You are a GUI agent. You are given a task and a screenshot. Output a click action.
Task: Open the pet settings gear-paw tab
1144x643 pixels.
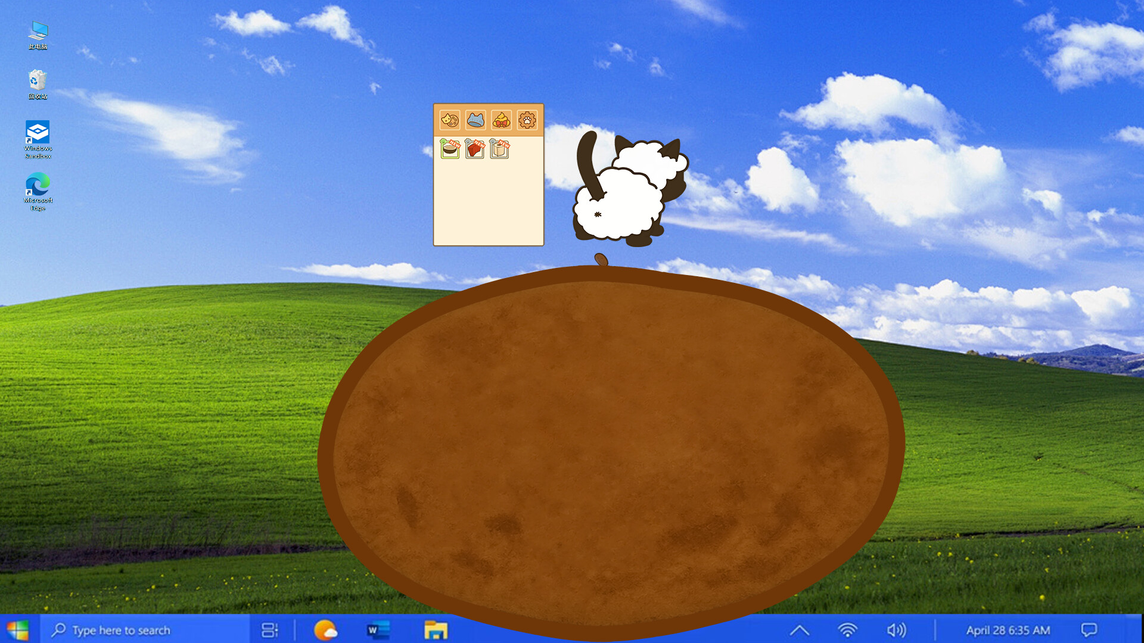click(x=527, y=120)
